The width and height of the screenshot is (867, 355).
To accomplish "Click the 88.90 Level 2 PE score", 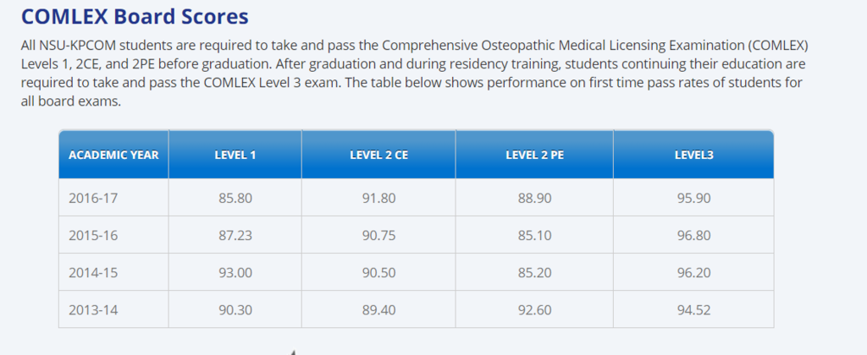I will point(534,199).
